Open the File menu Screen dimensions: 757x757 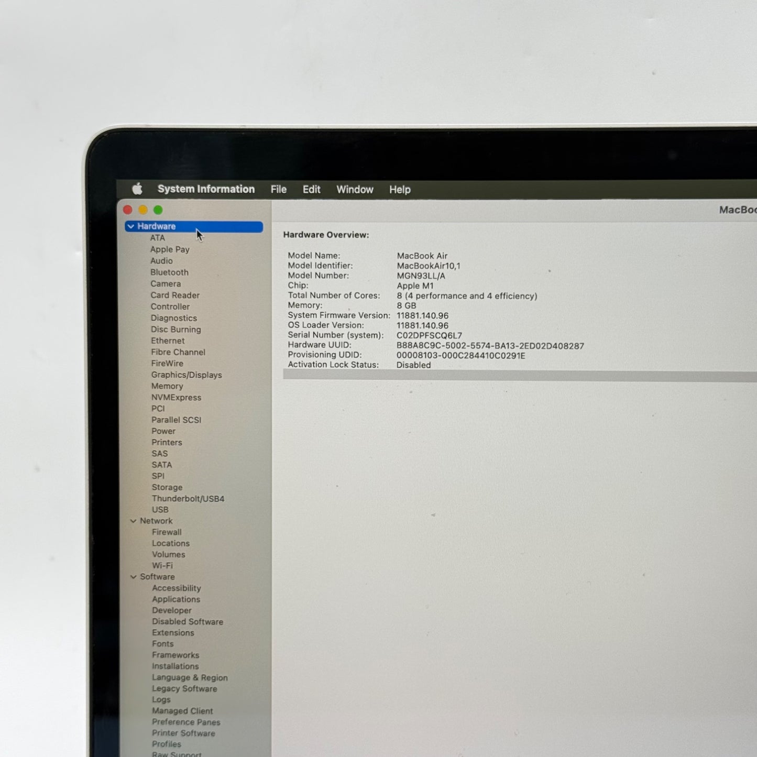click(x=278, y=190)
